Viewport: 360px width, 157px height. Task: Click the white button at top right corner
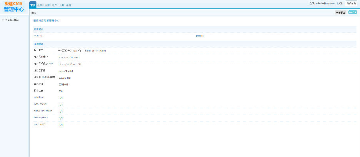351,4
